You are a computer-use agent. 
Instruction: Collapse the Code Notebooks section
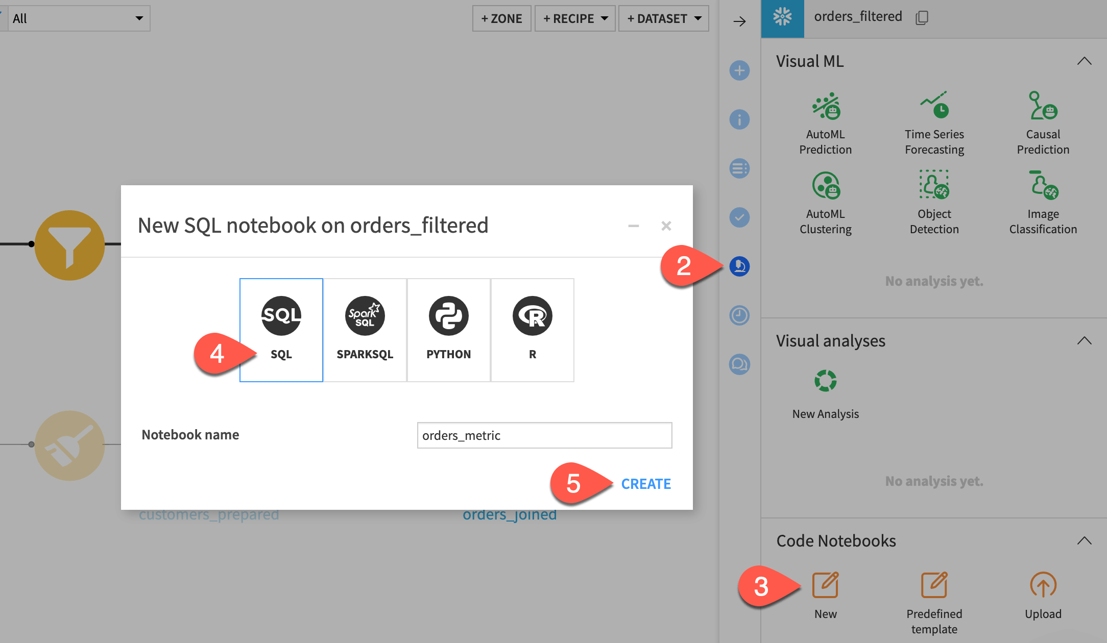pyautogui.click(x=1085, y=540)
